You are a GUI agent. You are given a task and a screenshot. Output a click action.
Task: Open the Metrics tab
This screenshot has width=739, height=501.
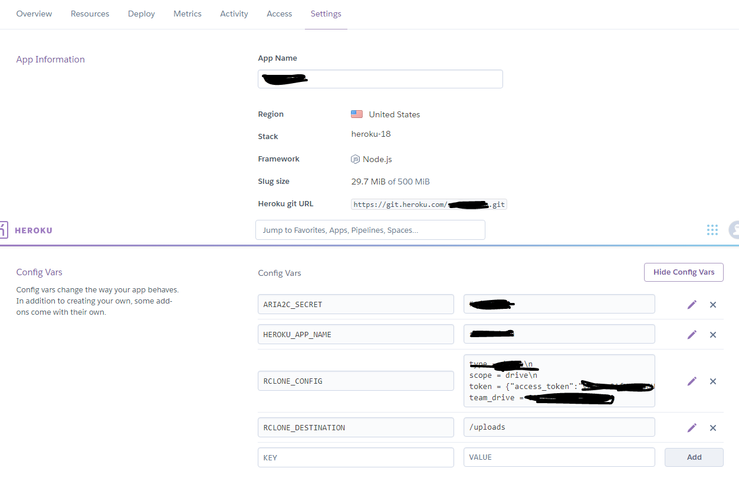point(188,14)
